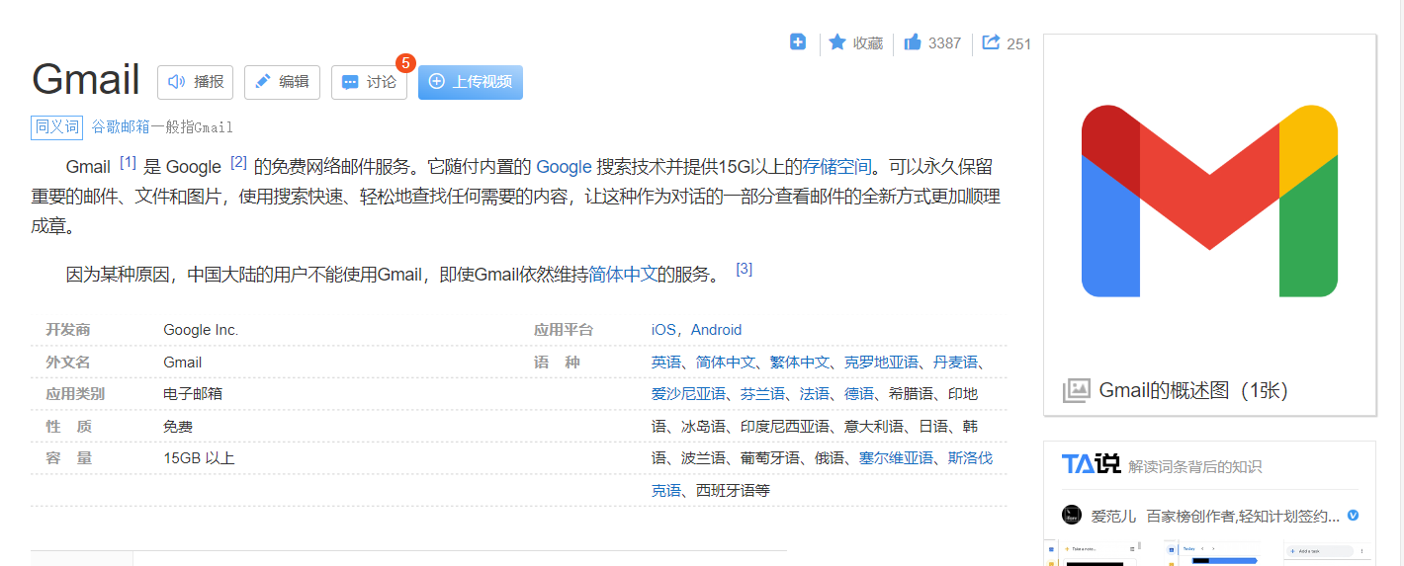Click the red 5 notification badge
The height and width of the screenshot is (566, 1404).
point(405,63)
